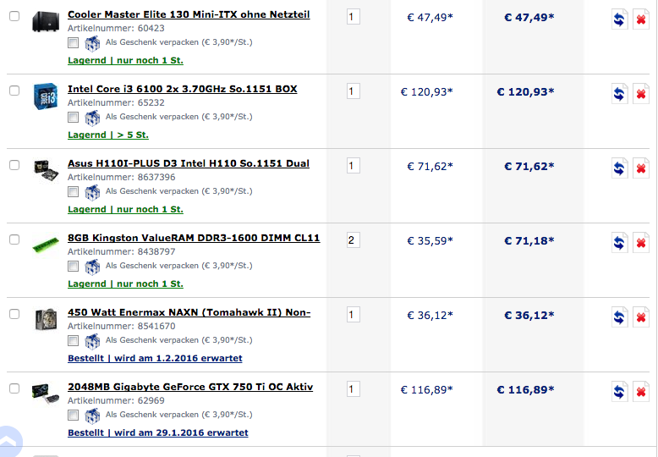Click gift box icon for Intel Core i3

[92, 118]
